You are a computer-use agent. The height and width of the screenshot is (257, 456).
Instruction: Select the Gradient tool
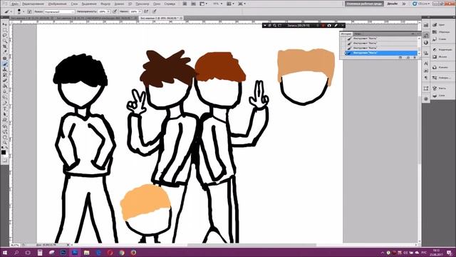pos(4,86)
